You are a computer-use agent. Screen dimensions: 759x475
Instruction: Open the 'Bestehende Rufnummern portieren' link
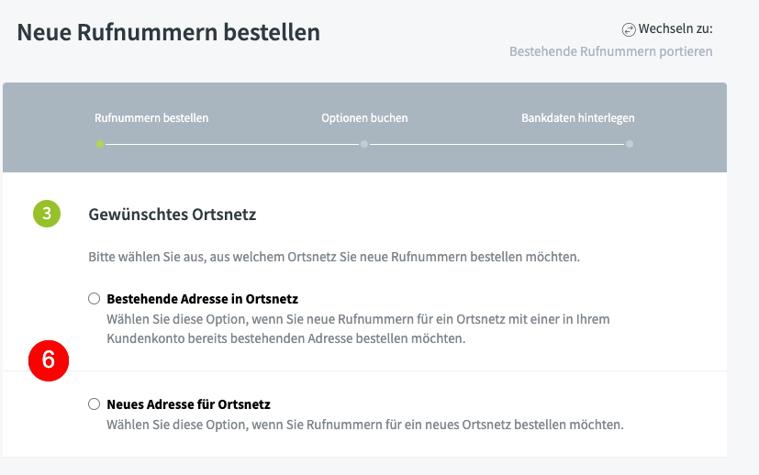point(610,51)
